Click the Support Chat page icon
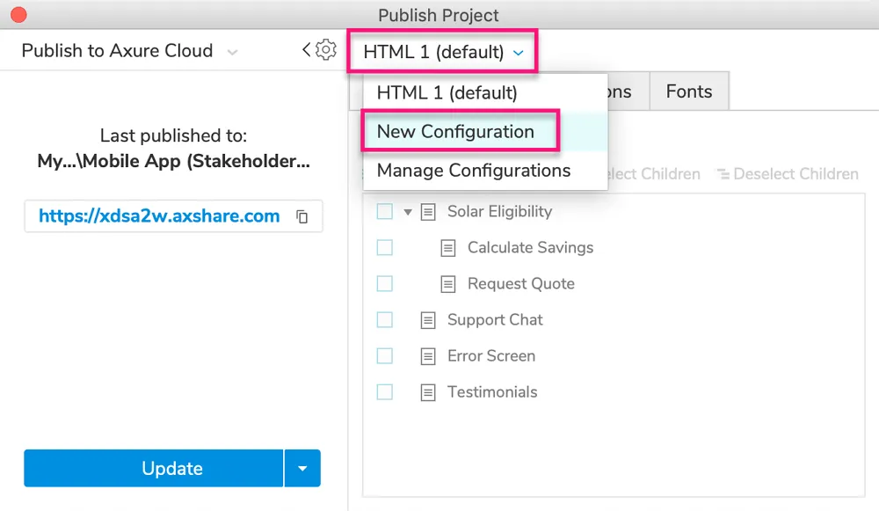Image resolution: width=879 pixels, height=511 pixels. [428, 320]
